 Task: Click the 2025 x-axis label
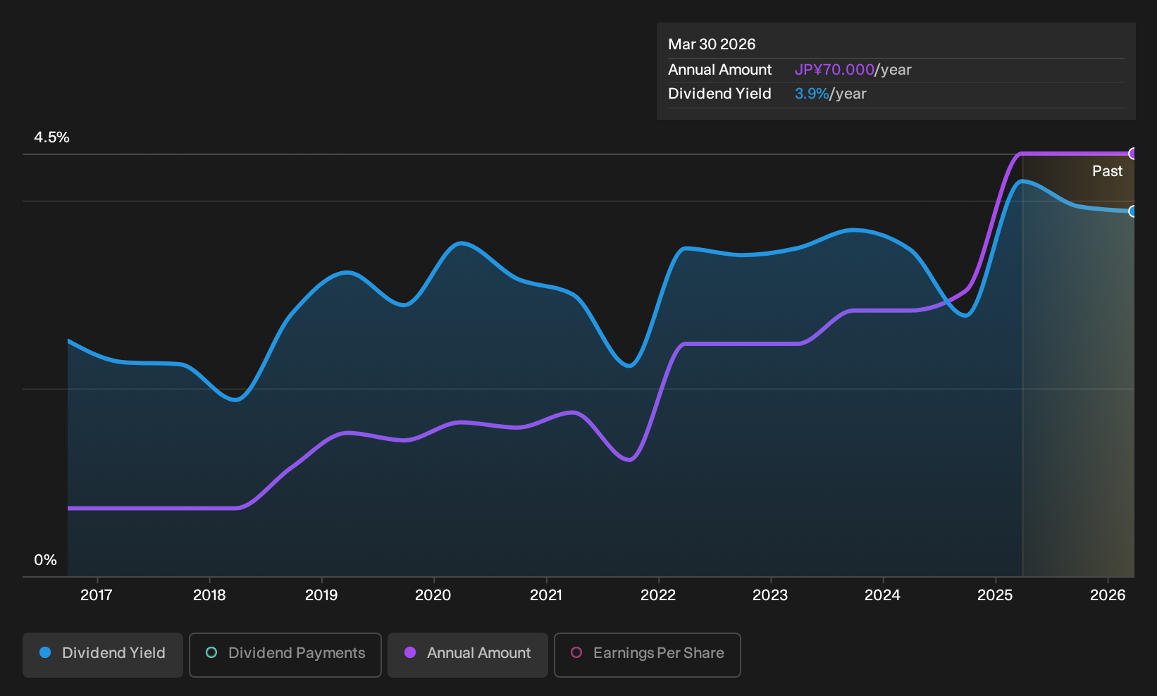(x=995, y=595)
